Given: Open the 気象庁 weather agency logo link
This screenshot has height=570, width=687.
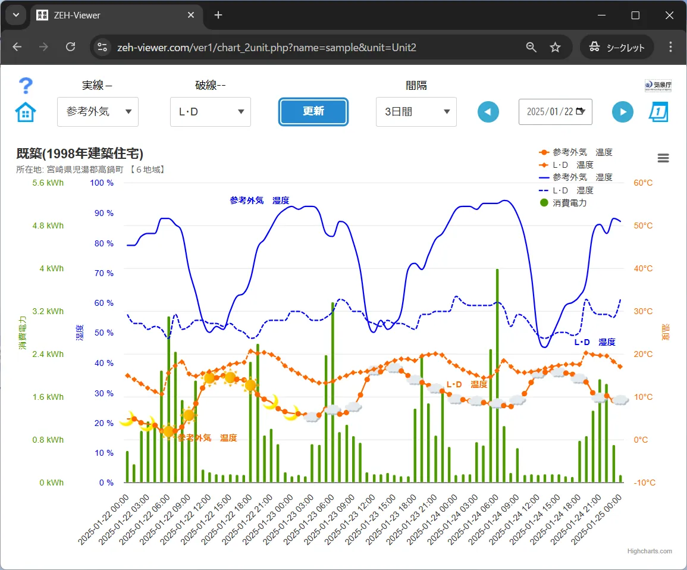Looking at the screenshot, I should (658, 86).
